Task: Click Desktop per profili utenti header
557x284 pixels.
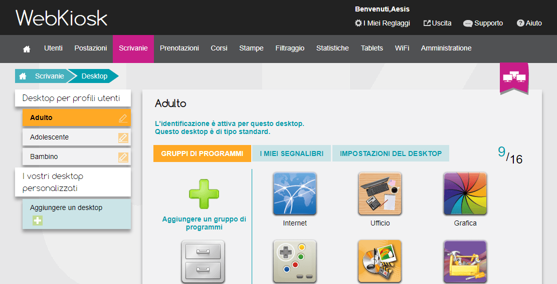Action: 73,98
